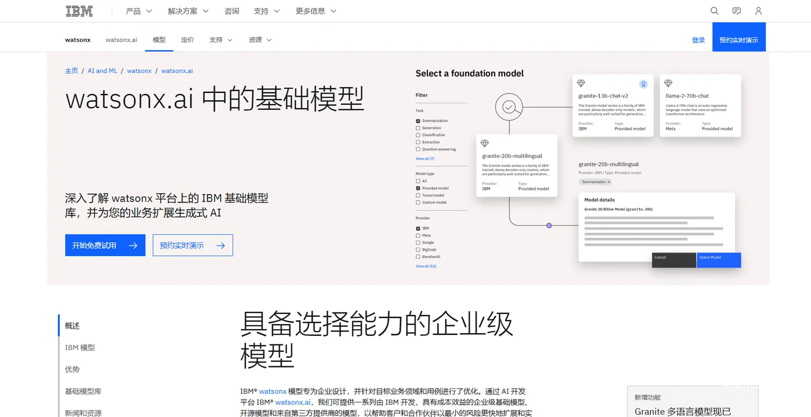This screenshot has height=417, width=811.
Task: Check the All model type checkbox
Action: click(x=418, y=181)
